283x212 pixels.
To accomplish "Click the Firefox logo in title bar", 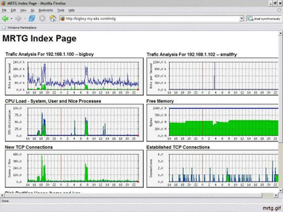I will tap(3, 3).
